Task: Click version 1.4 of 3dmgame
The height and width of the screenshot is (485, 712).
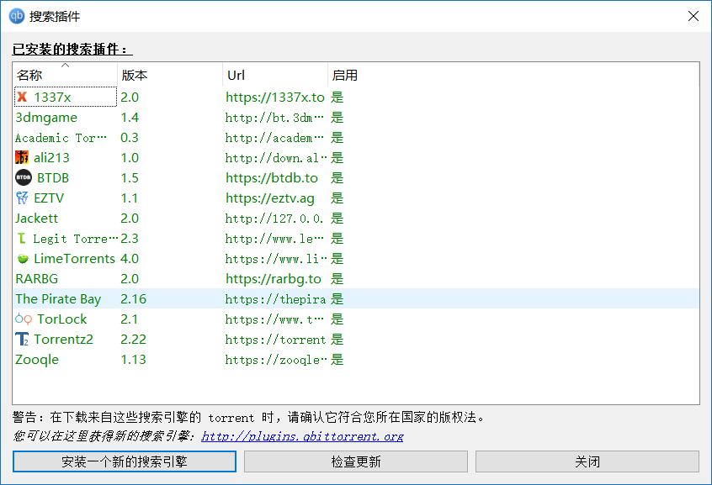Action: pyautogui.click(x=130, y=117)
